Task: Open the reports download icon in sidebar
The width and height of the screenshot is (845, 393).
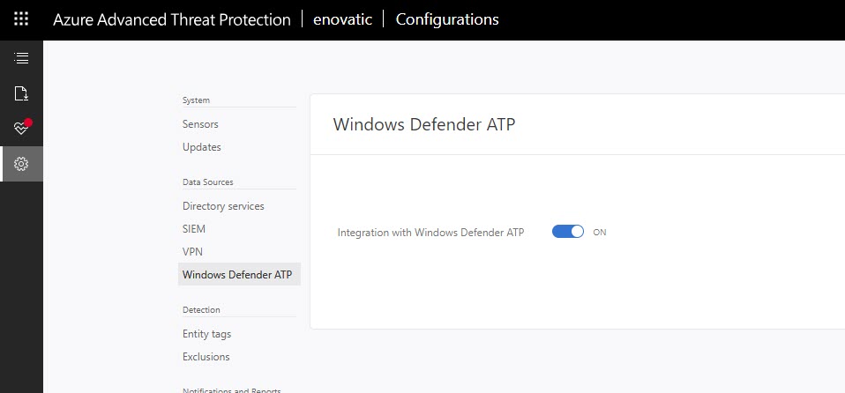Action: coord(21,93)
